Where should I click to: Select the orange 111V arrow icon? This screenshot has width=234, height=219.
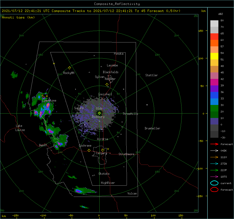click(214, 157)
